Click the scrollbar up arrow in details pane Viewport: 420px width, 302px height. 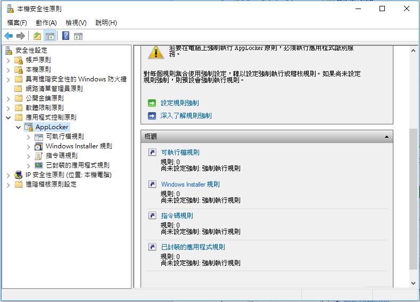(413, 51)
